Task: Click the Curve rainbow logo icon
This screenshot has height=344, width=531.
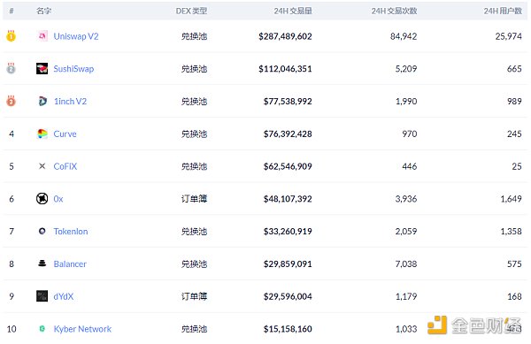Action: tap(42, 134)
